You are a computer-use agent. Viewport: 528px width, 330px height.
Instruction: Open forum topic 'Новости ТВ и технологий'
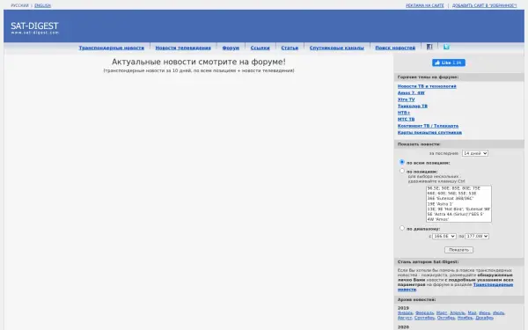coord(427,86)
